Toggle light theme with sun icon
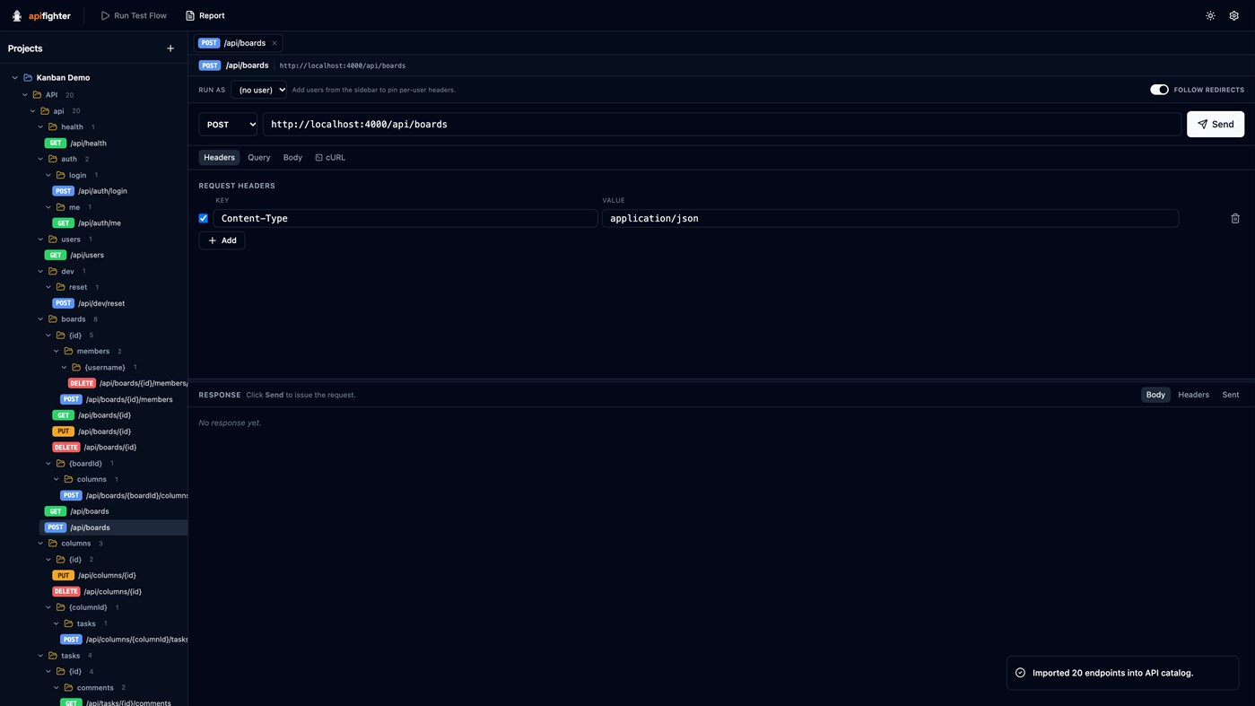Screen dimensions: 1255x706 point(1210,15)
